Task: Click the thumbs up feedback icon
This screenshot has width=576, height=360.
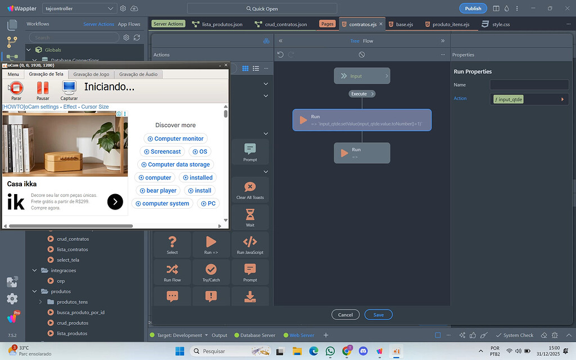Action: point(472,335)
